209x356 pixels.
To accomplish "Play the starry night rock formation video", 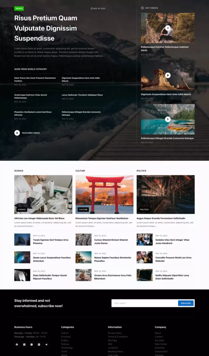I will click(167, 75).
